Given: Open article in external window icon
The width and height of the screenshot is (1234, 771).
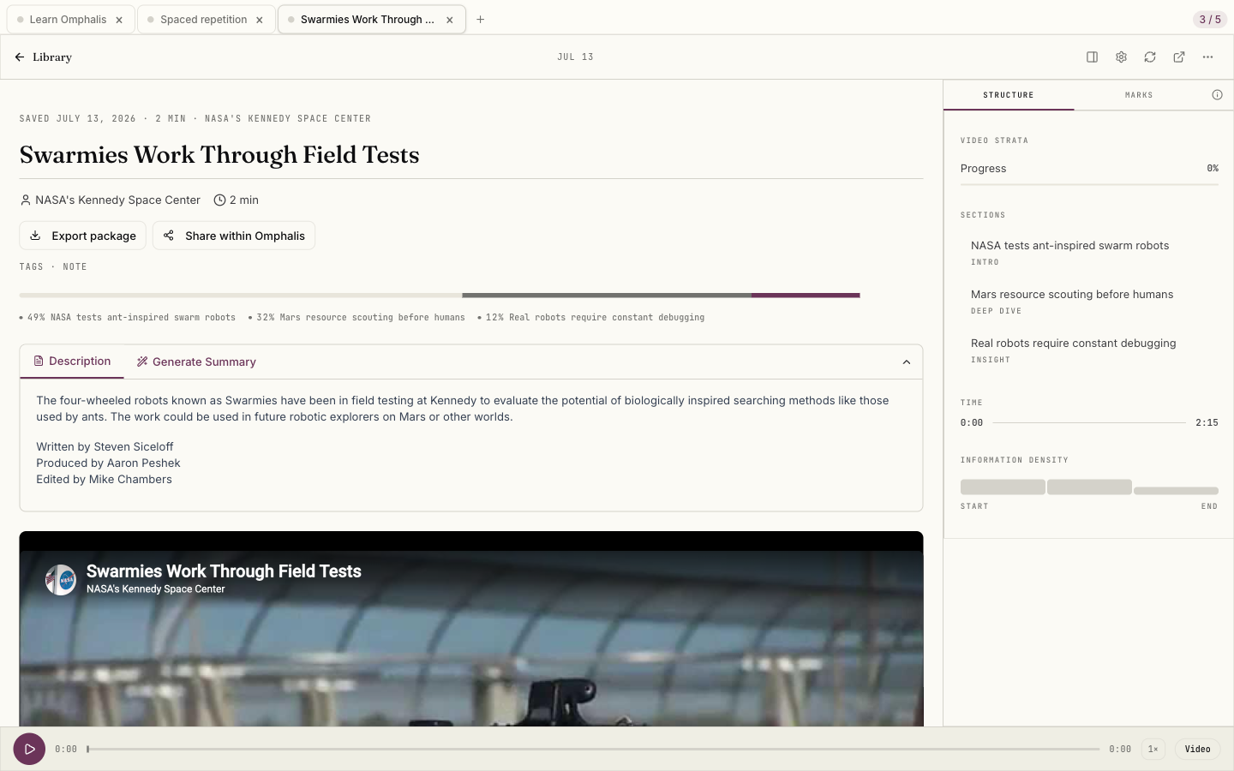Looking at the screenshot, I should click(1179, 57).
